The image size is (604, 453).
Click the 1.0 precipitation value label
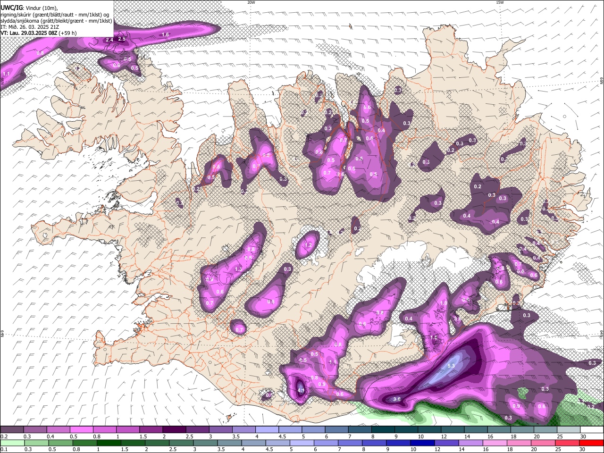pyautogui.click(x=444, y=303)
